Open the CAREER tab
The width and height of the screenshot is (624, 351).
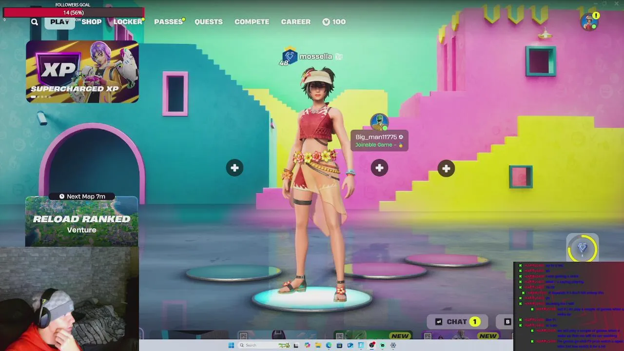click(x=296, y=22)
